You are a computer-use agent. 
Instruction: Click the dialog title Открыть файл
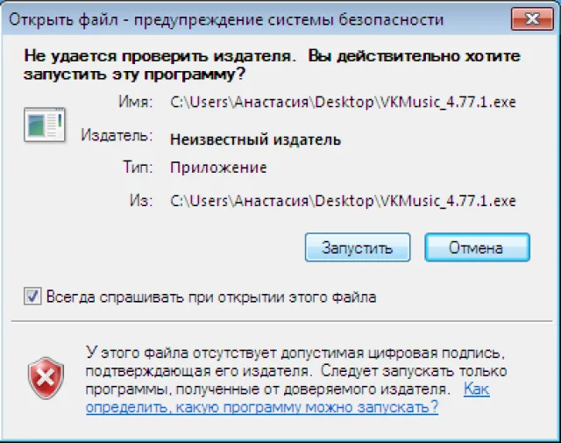[226, 19]
